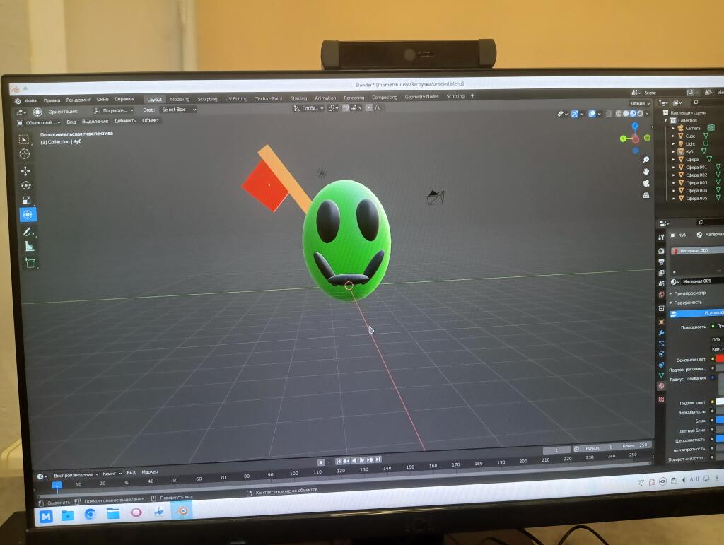Activate the 3D Cursor tool
This screenshot has height=545, width=724.
point(25,153)
